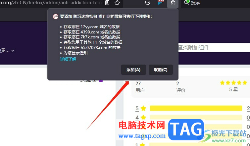Click the 存取您在 4399.com 域名的数据 permission line

(x=92, y=32)
